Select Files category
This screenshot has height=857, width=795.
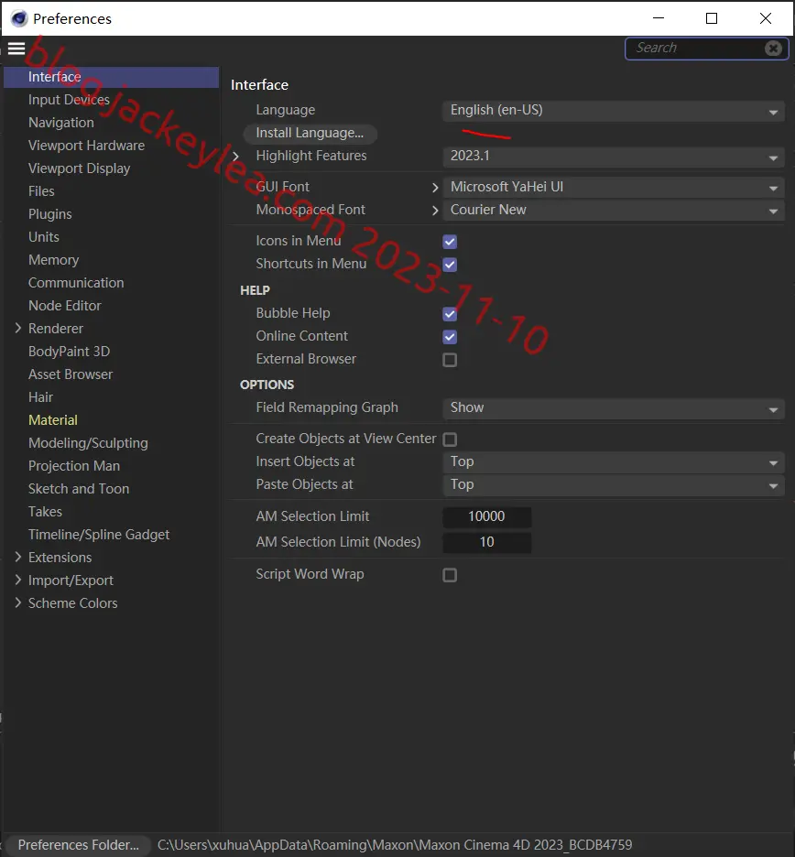tap(41, 192)
